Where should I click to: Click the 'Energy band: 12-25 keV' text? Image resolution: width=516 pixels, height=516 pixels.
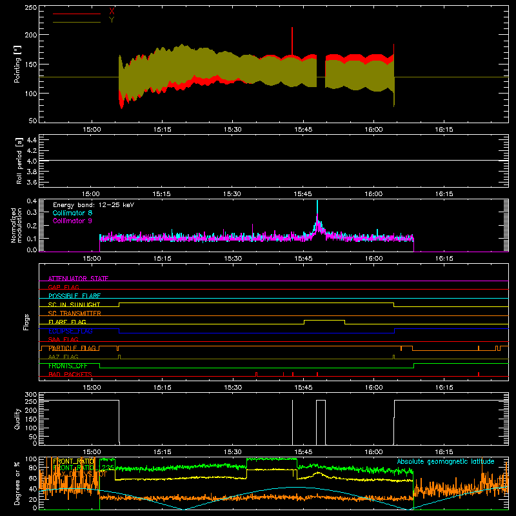[94, 205]
